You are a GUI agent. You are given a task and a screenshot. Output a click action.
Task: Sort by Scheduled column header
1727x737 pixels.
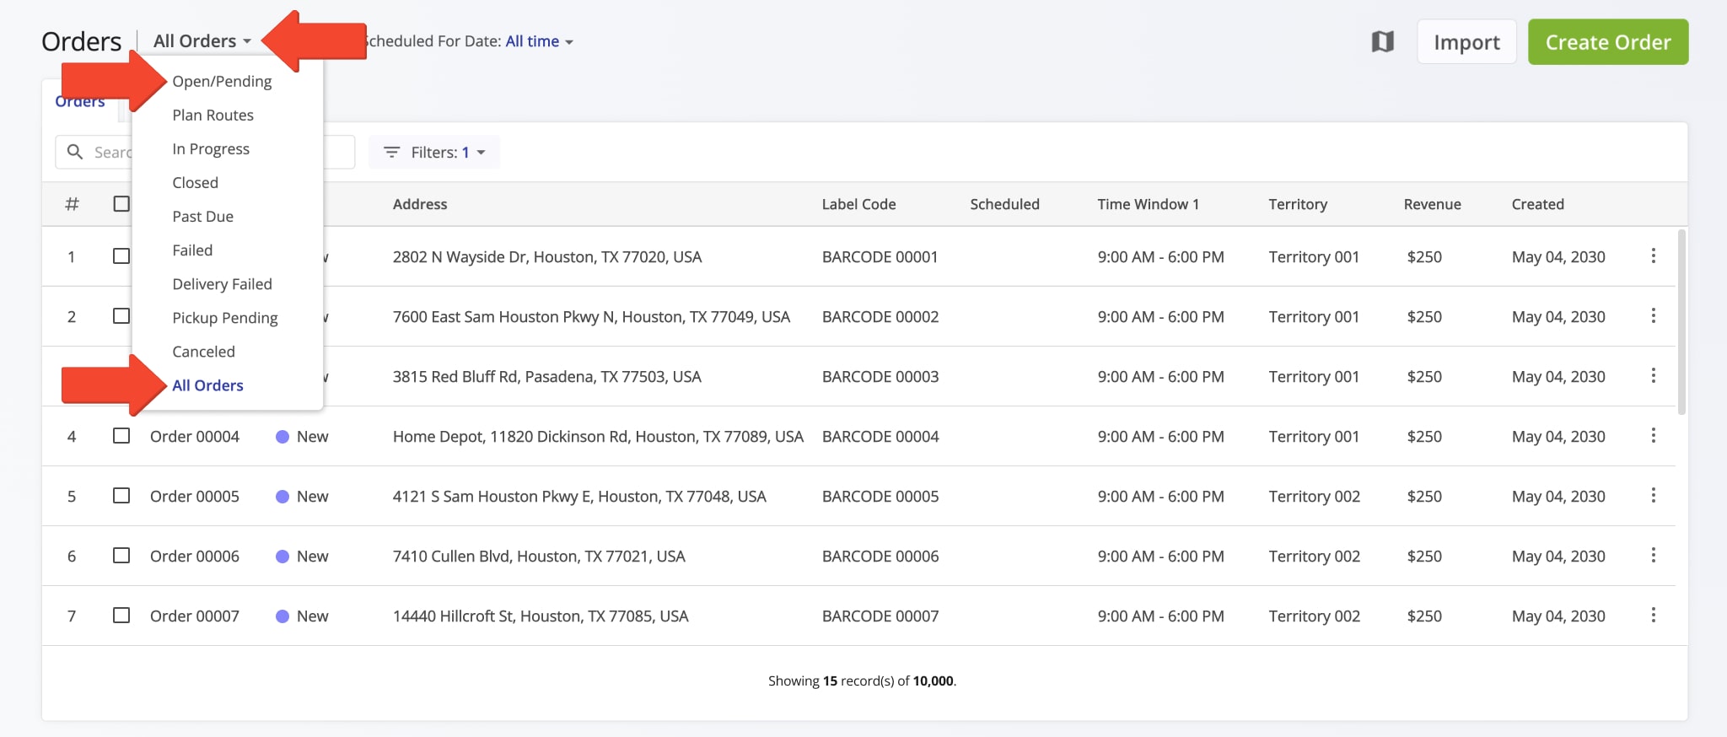pos(1004,204)
